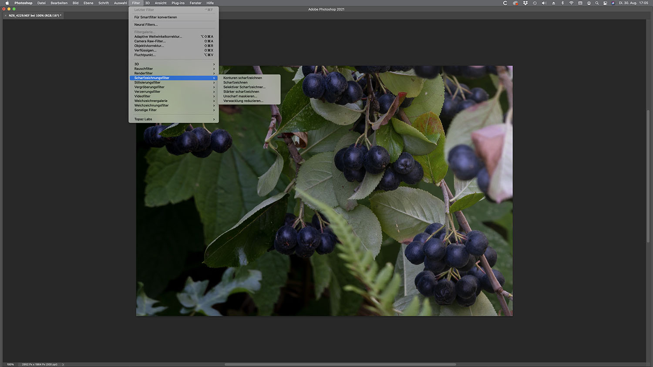Expand the Verzerrungsfilter submenu
Image resolution: width=653 pixels, height=367 pixels.
point(174,92)
